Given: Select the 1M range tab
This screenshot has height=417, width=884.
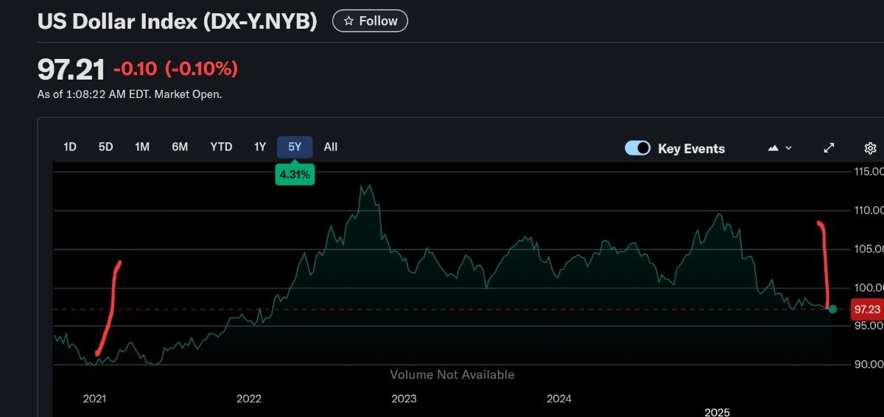Looking at the screenshot, I should [142, 147].
